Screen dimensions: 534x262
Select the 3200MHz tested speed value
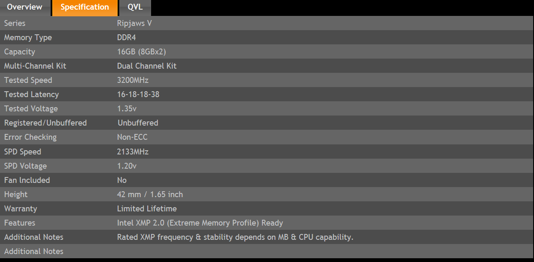(133, 80)
